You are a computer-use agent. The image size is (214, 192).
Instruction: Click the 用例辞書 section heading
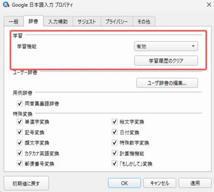(23, 93)
